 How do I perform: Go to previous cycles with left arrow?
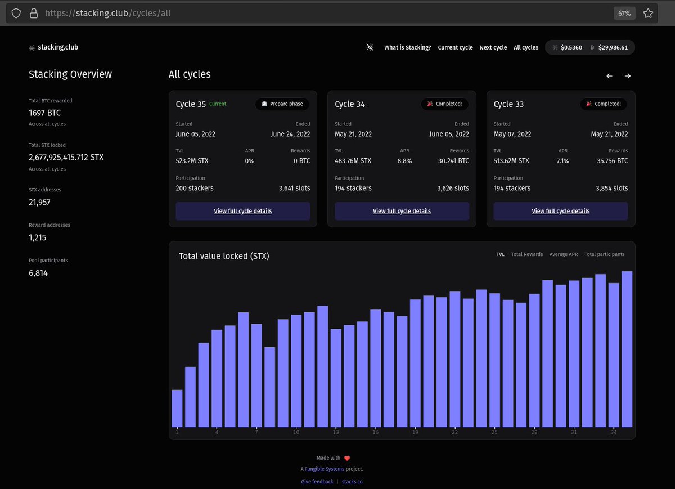click(x=609, y=76)
